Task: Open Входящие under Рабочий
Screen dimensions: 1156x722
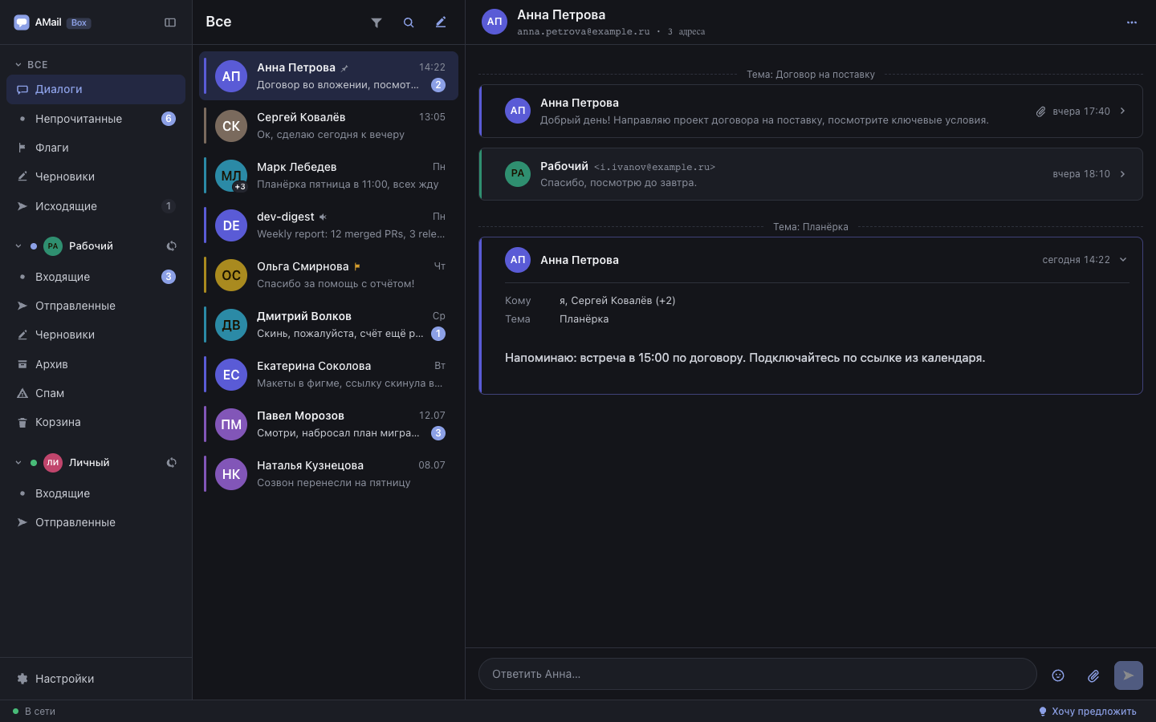Action: tap(96, 277)
